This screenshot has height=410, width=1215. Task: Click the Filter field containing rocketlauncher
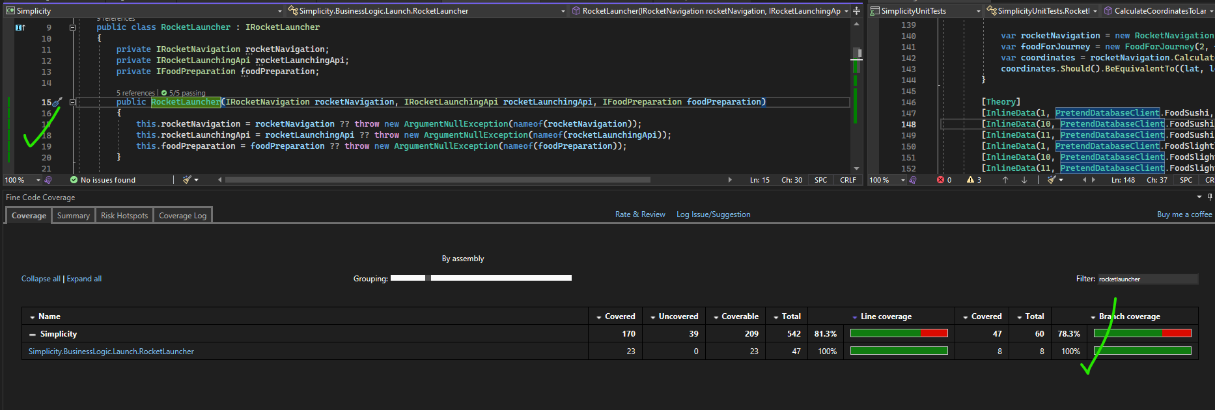point(1147,279)
